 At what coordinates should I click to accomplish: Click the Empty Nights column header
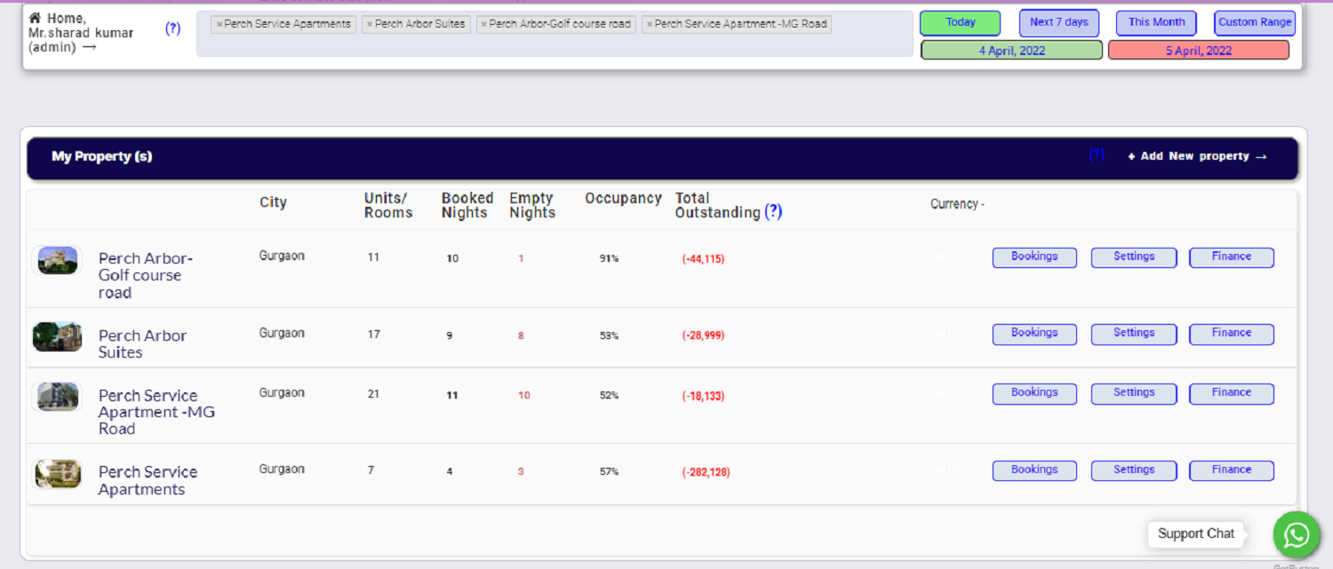[x=532, y=205]
